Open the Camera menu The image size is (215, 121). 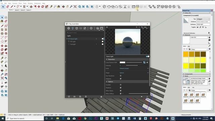coord(15,3)
